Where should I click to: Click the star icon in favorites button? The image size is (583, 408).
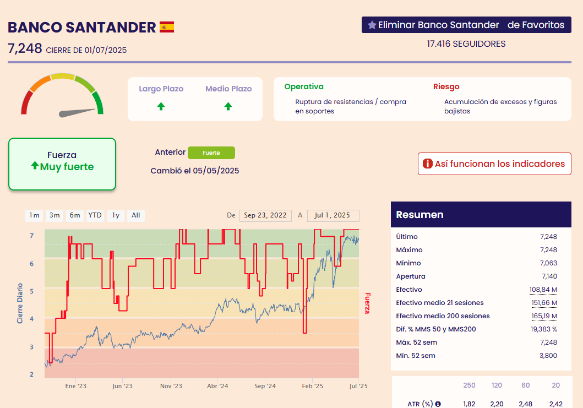[x=372, y=25]
